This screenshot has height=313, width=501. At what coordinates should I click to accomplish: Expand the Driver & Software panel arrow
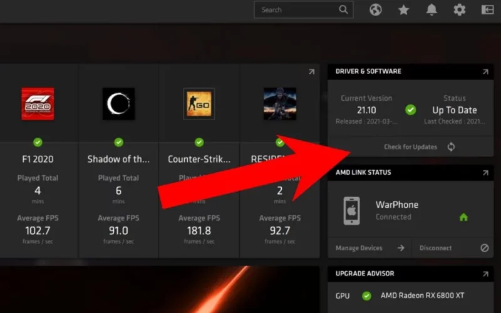click(485, 72)
